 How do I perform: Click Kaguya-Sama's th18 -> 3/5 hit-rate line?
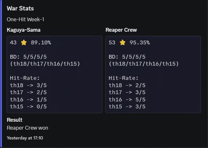(28, 85)
